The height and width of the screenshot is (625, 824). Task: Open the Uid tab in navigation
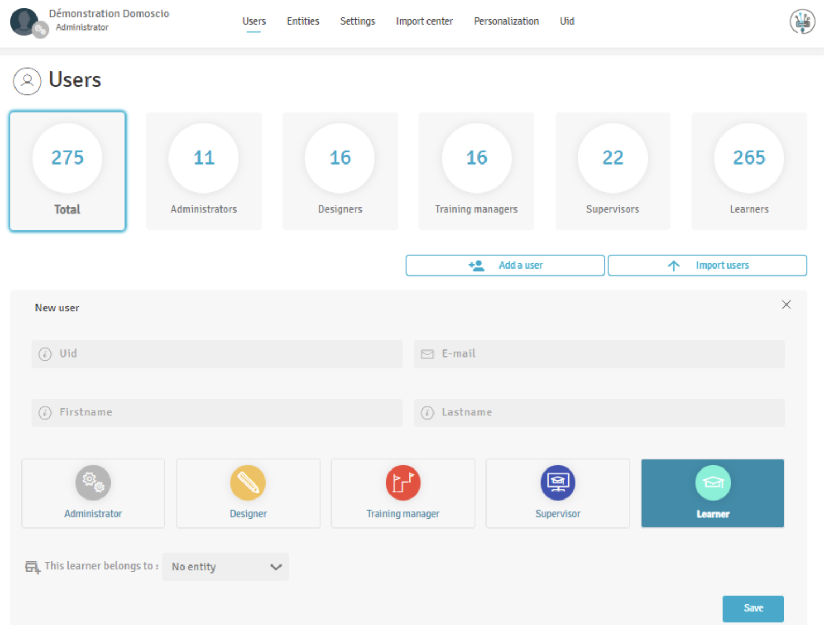(567, 21)
